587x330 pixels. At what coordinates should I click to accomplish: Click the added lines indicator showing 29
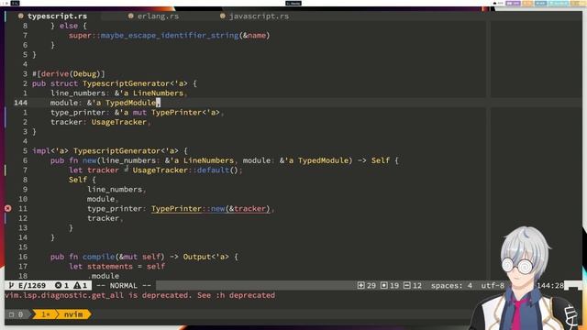[x=367, y=285]
